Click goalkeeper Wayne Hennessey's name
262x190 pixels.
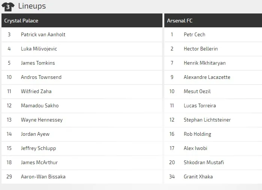[42, 120]
